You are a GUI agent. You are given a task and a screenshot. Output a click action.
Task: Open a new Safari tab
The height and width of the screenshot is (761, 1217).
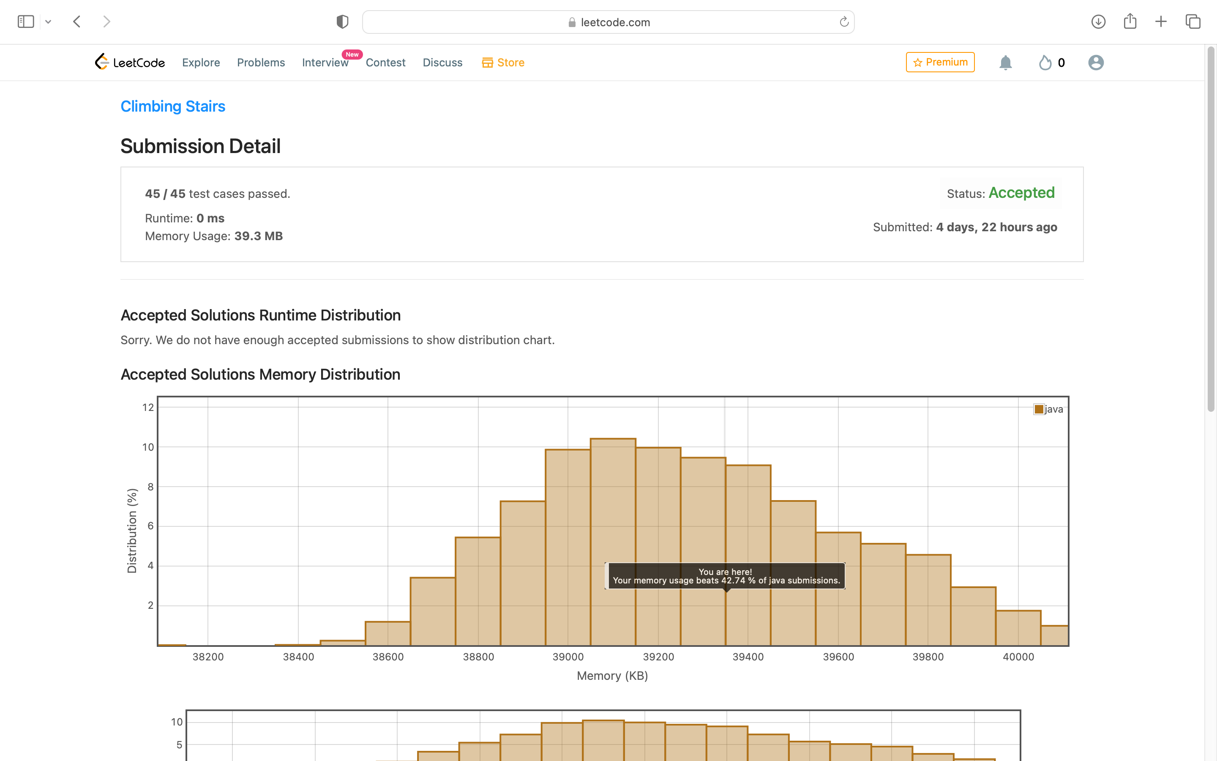[x=1161, y=22]
